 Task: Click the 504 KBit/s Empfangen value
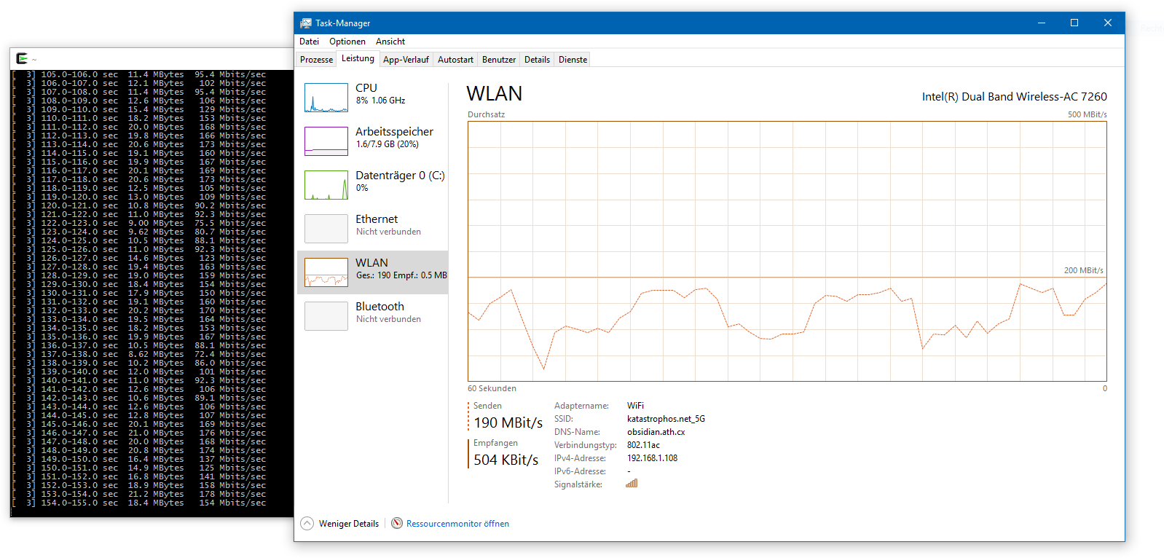point(506,460)
